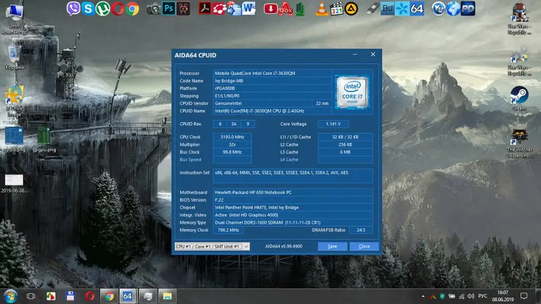This screenshot has width=541, height=304.
Task: Open Adobe Acrobat from the top dock
Action: pyautogui.click(x=204, y=8)
